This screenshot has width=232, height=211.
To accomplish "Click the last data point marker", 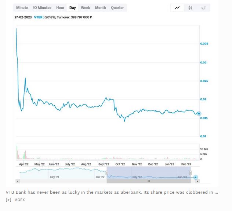I will coord(199,114).
